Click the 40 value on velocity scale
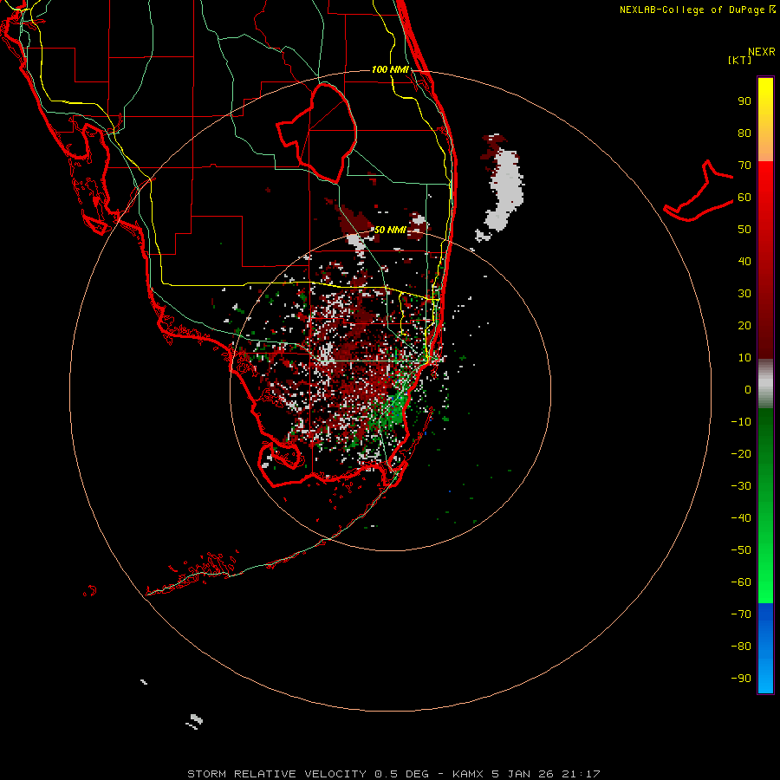This screenshot has height=780, width=780. point(744,262)
